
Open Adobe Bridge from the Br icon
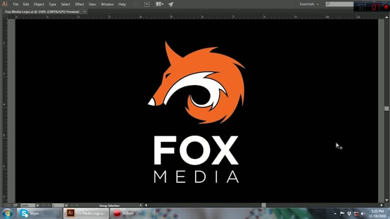click(136, 4)
